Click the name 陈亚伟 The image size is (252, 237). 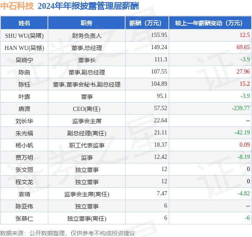[x=24, y=206]
